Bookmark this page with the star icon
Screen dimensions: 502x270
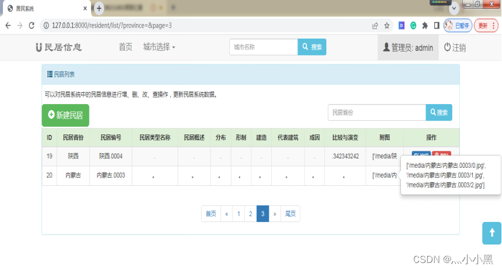(x=387, y=26)
